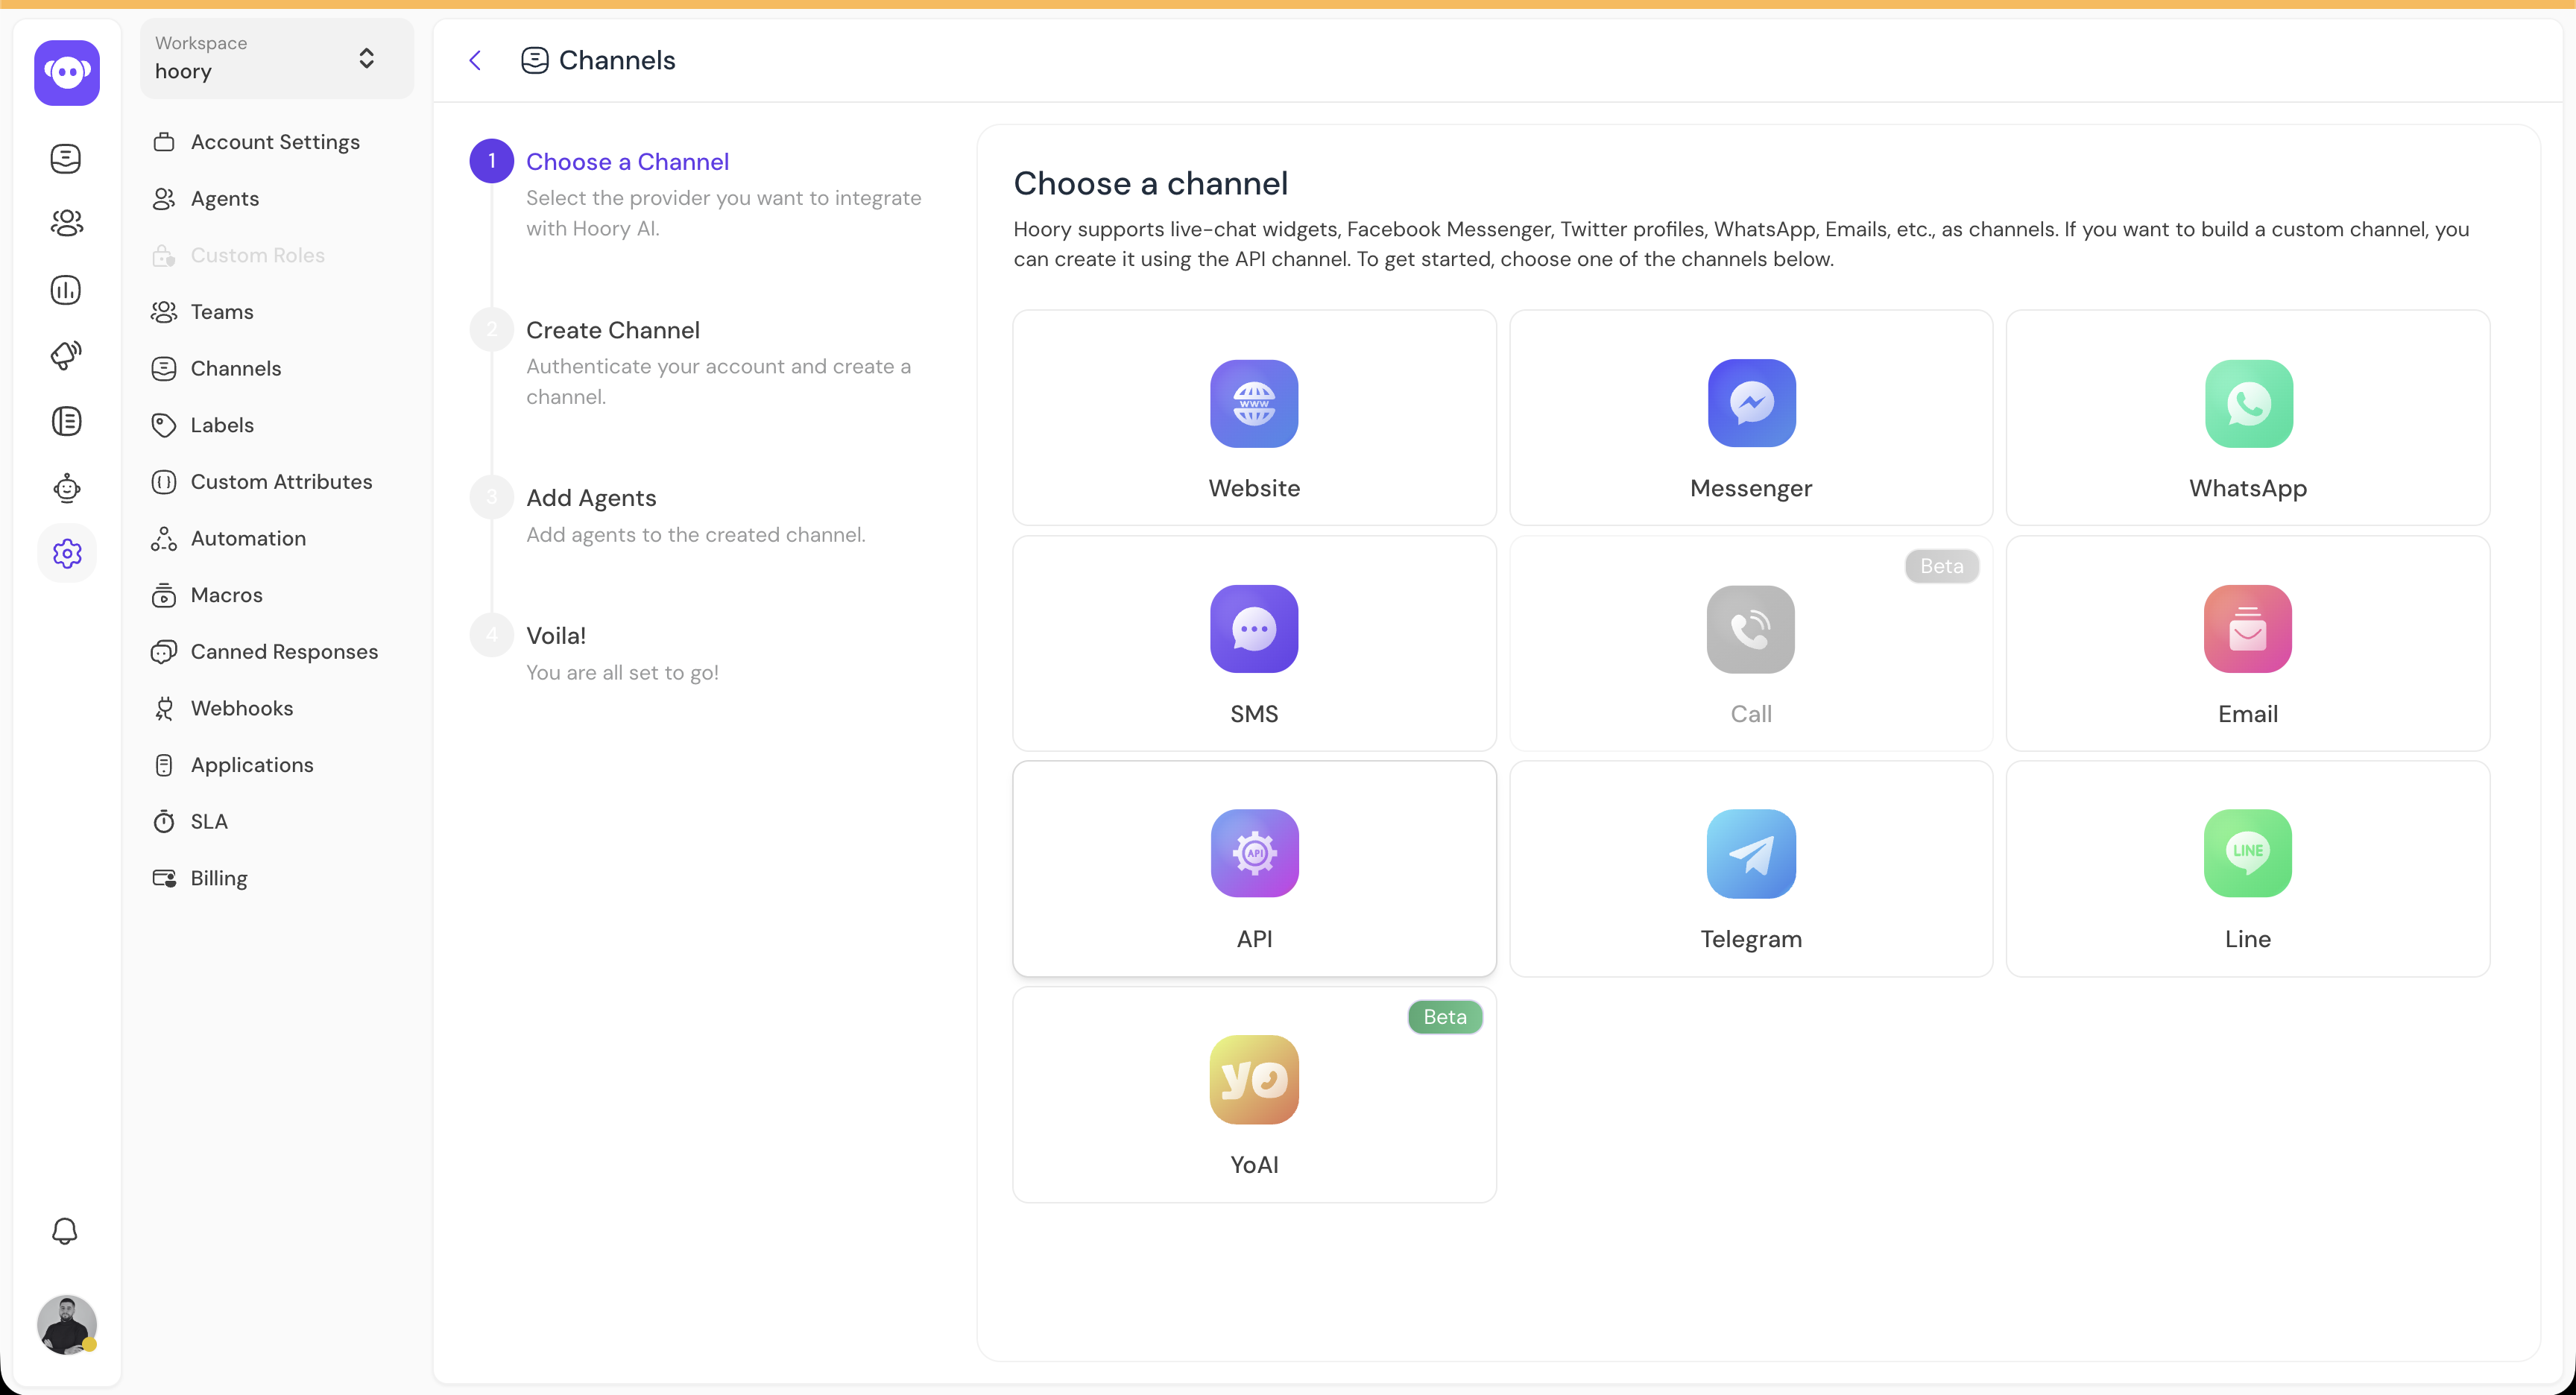
Task: Open user profile avatar
Action: pos(67,1324)
